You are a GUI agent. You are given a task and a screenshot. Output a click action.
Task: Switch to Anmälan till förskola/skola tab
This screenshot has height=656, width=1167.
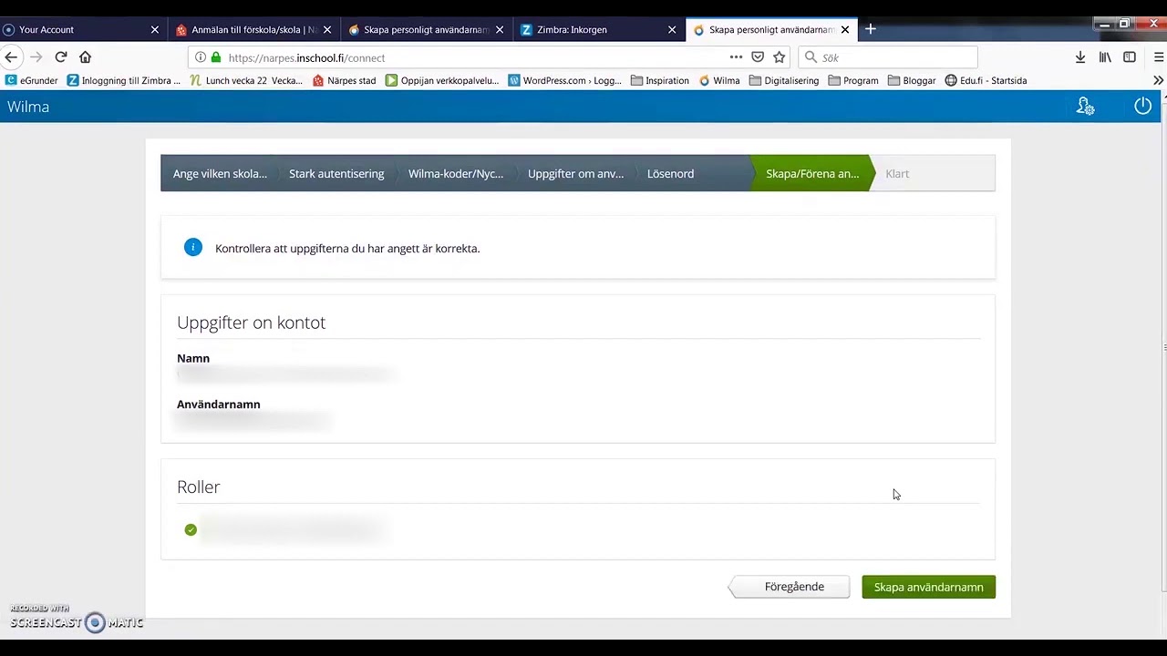point(254,30)
